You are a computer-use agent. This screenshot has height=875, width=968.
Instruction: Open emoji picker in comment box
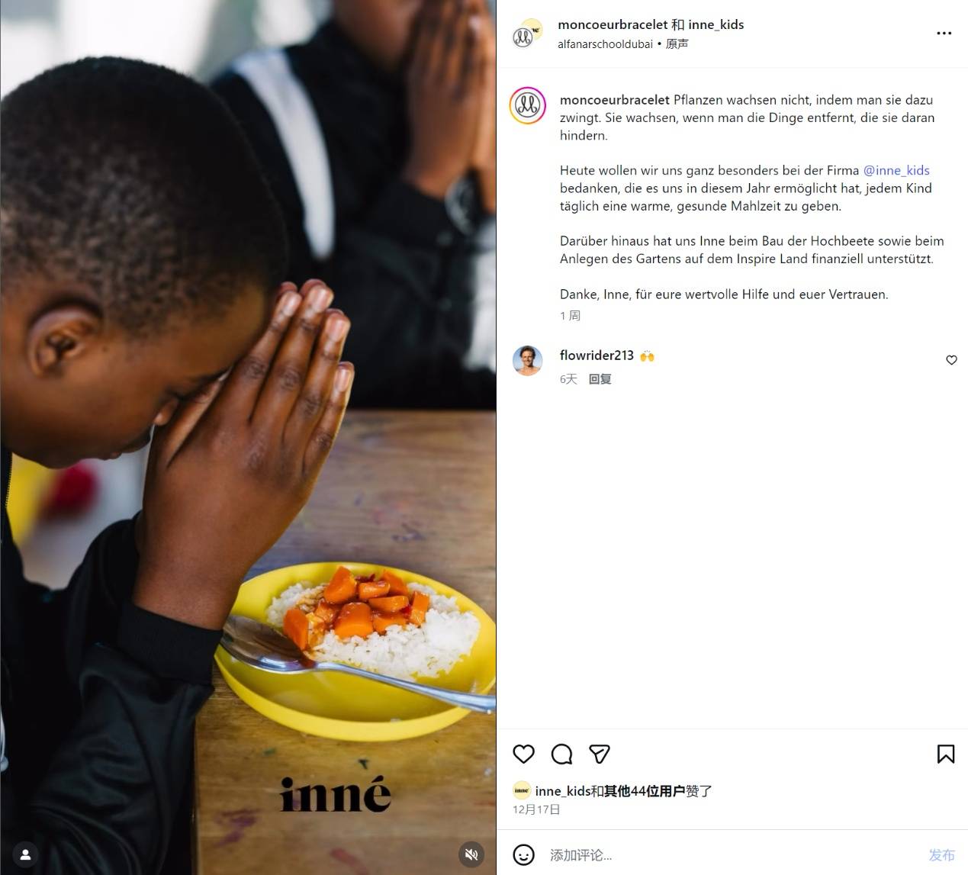[523, 854]
